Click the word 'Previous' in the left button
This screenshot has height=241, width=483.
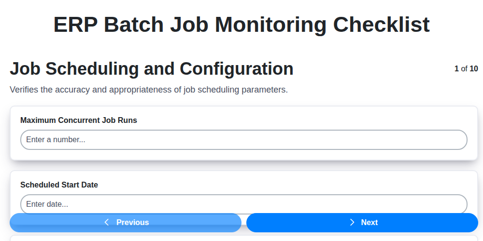(x=133, y=222)
